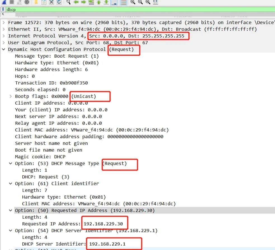Expand the Bootp flags entry
This screenshot has width=275, height=250.
click(x=11, y=96)
